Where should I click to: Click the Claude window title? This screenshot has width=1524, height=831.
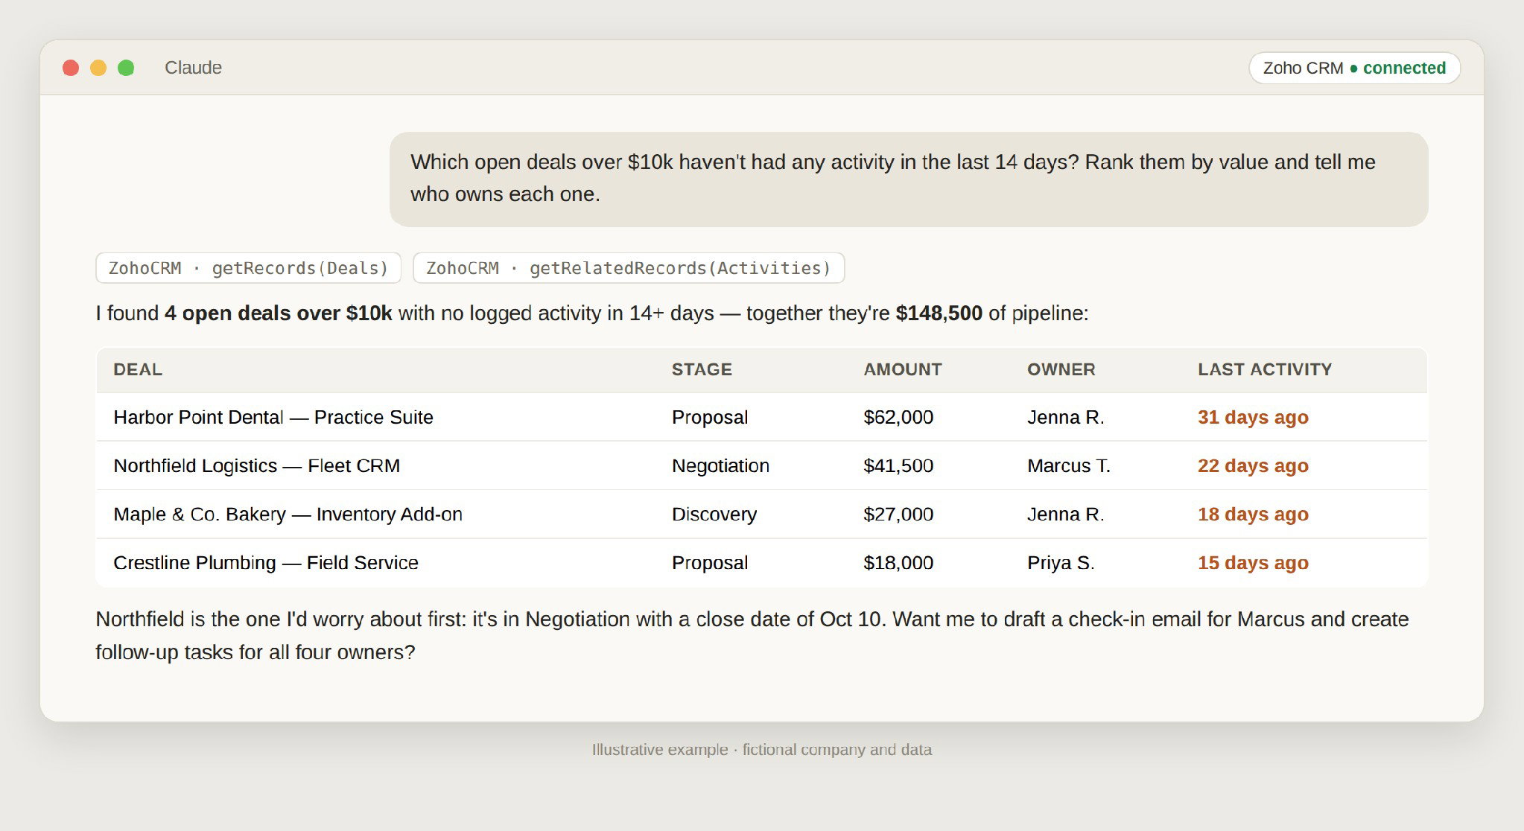[193, 68]
